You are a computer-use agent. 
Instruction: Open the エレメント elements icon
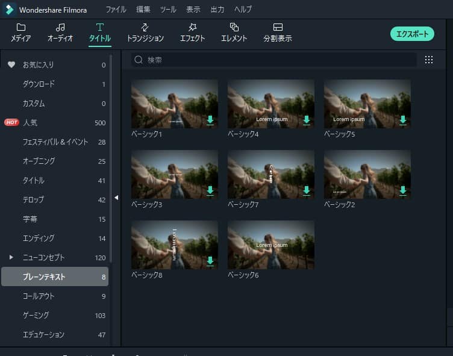pyautogui.click(x=234, y=28)
